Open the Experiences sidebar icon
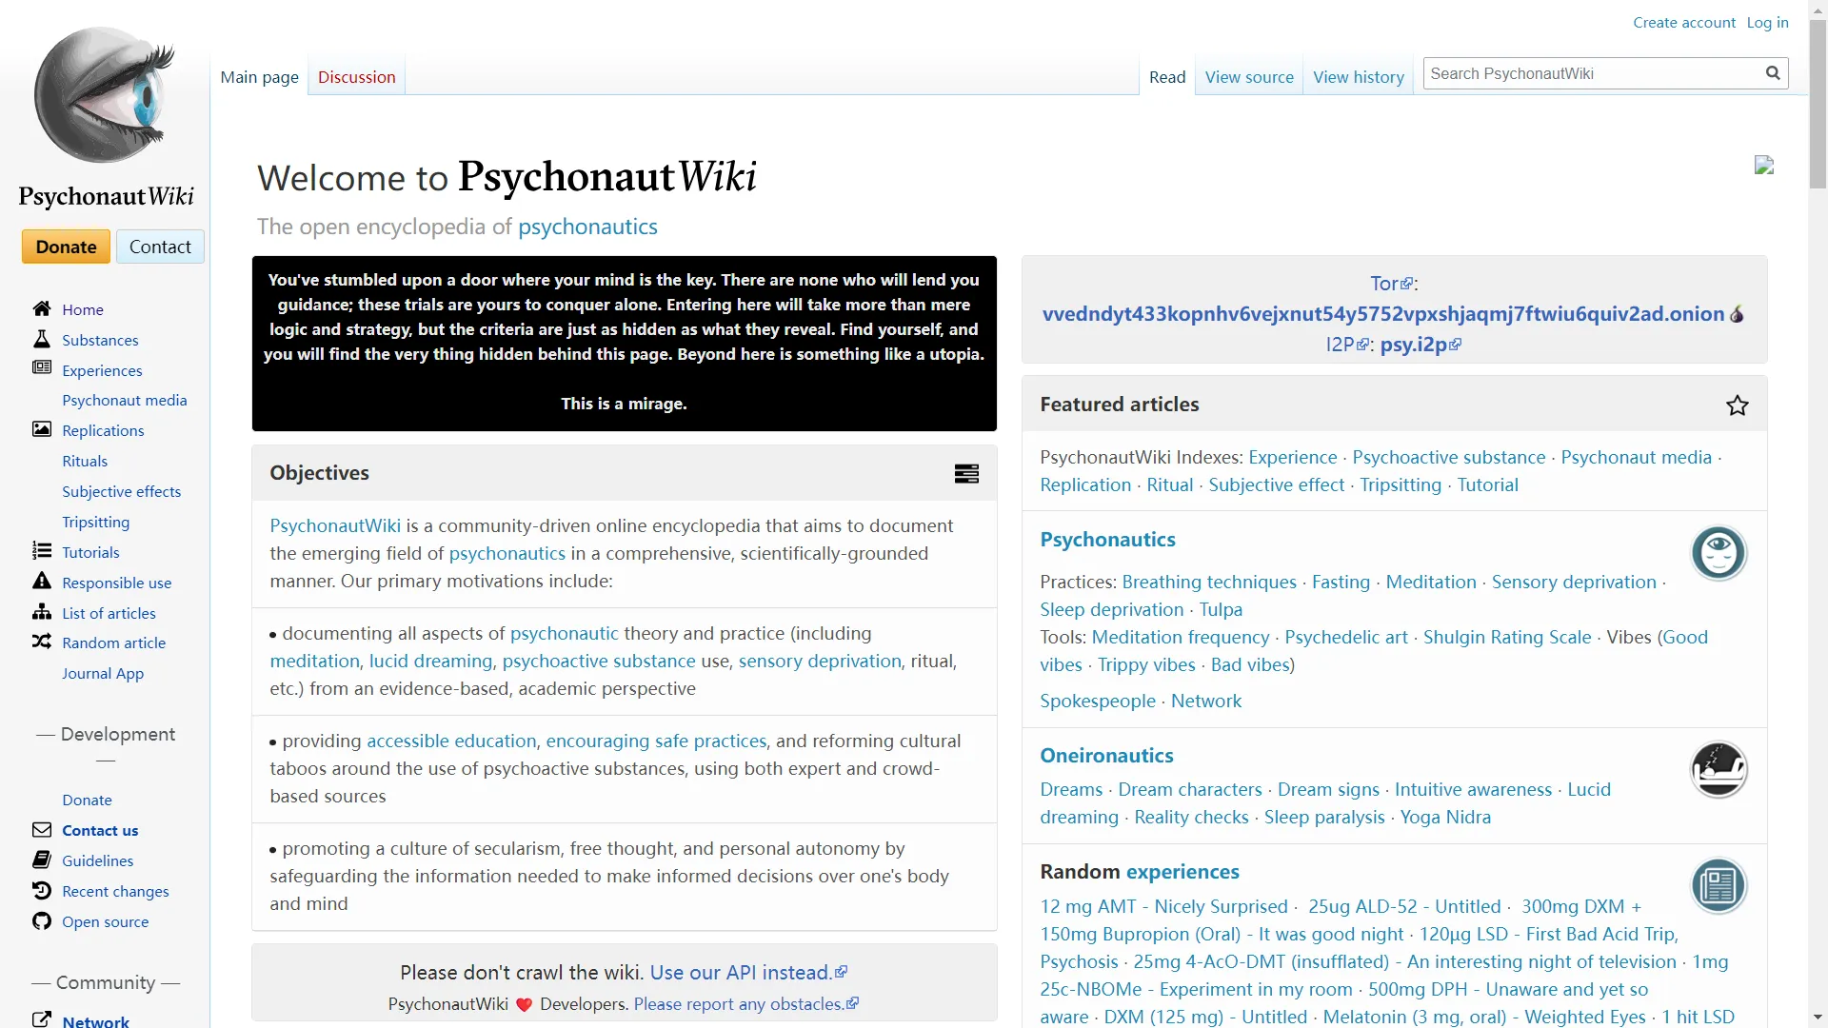1828x1028 pixels. 42,369
